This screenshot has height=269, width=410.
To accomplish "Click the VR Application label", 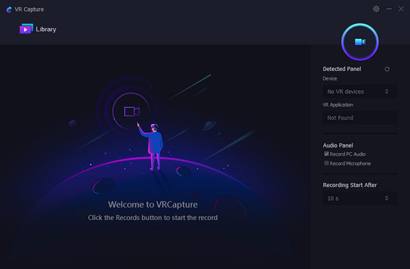I will click(x=338, y=104).
